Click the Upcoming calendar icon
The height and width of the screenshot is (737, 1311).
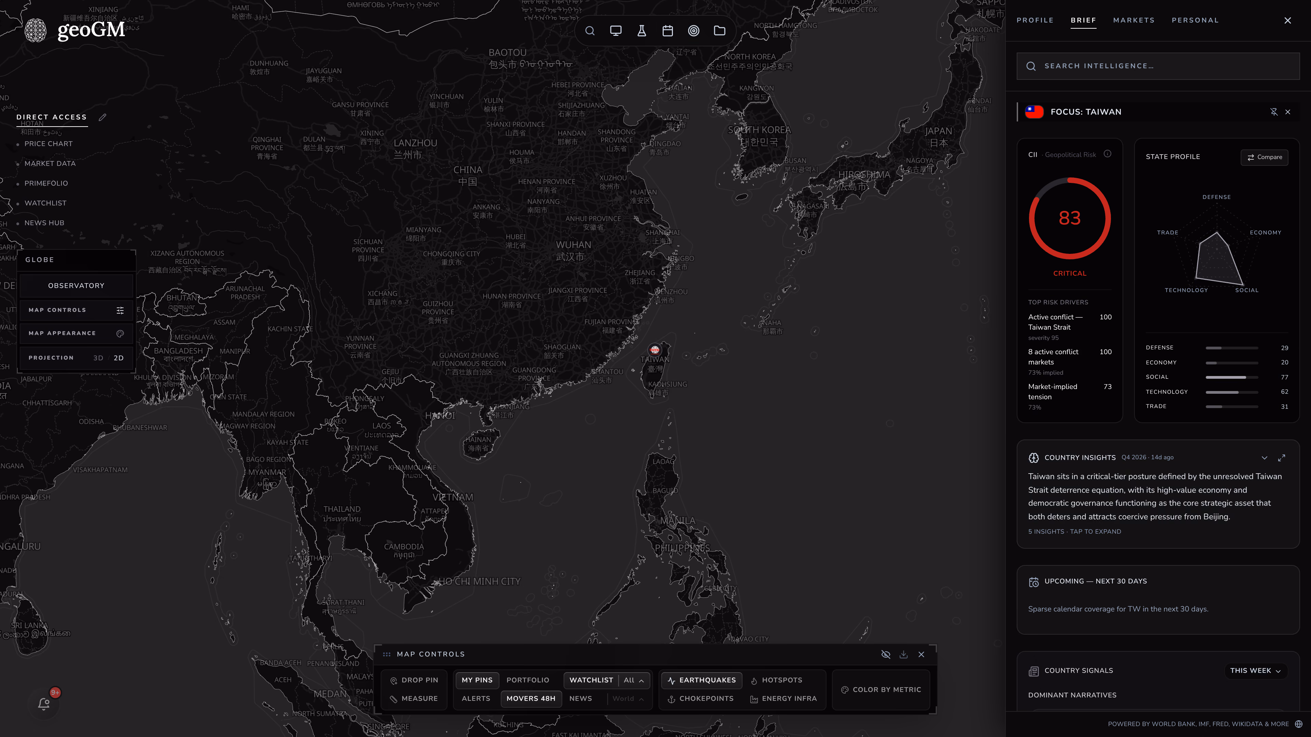(1034, 582)
